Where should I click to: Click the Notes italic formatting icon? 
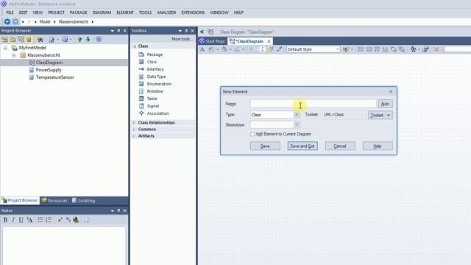point(13,220)
